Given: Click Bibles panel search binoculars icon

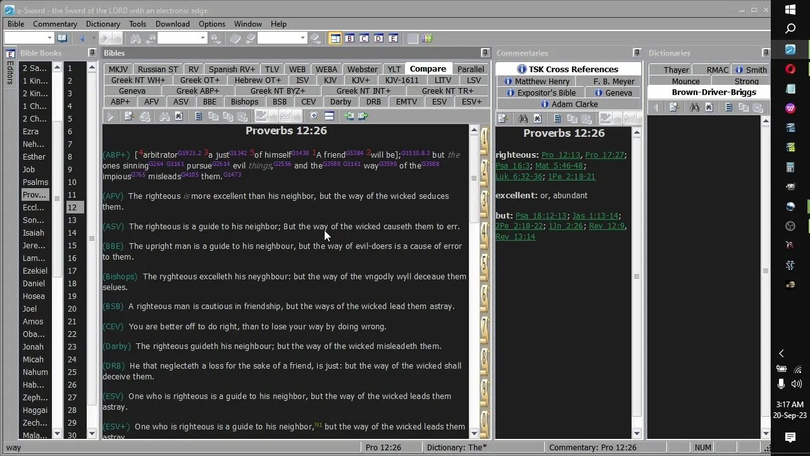Looking at the screenshot, I should [x=164, y=116].
